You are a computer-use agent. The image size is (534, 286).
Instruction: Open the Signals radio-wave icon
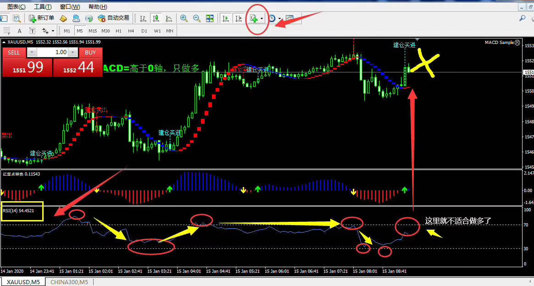pos(89,18)
